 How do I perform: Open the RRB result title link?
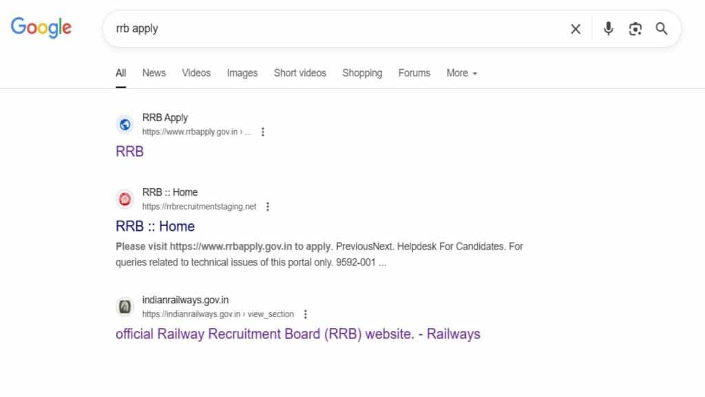point(130,152)
